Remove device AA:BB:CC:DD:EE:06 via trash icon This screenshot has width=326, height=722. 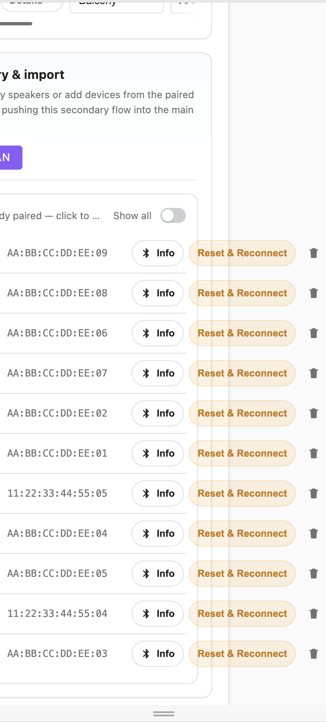pyautogui.click(x=313, y=333)
